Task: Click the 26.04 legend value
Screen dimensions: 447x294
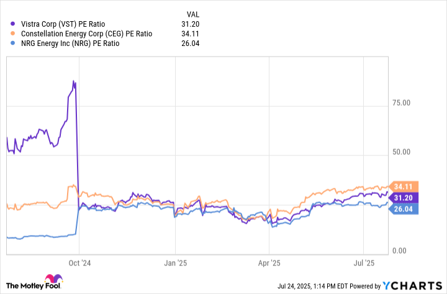Action: pyautogui.click(x=190, y=44)
